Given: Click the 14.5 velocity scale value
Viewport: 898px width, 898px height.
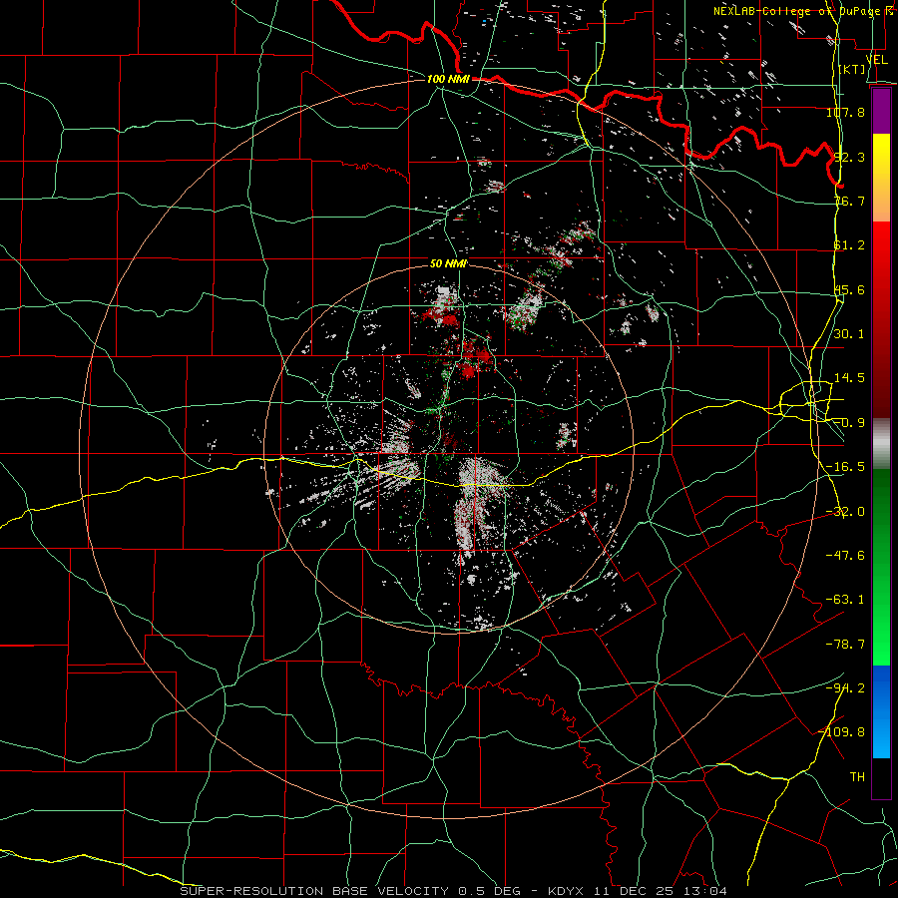Looking at the screenshot, I should click(849, 378).
